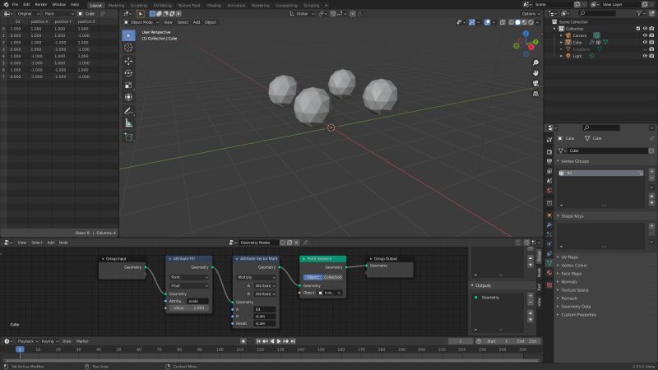
Task: Toggle pin icon in spreadsheet header
Action: click(x=103, y=14)
